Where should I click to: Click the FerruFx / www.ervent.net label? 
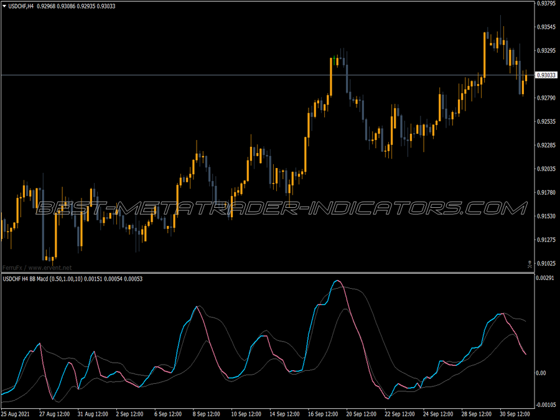37,268
